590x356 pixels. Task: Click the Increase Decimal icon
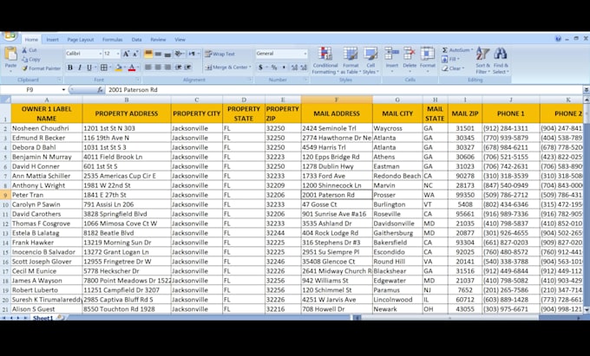(x=294, y=68)
